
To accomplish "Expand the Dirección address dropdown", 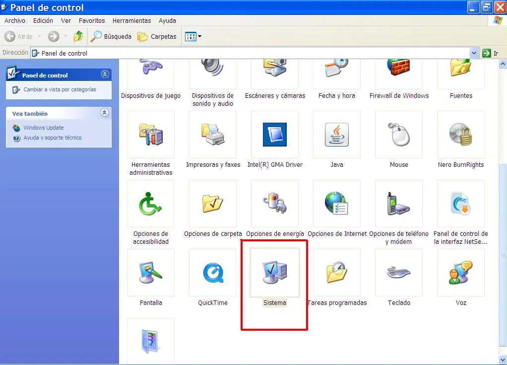I will pyautogui.click(x=474, y=53).
